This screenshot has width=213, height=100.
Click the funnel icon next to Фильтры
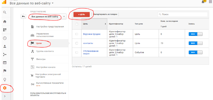click(32, 59)
